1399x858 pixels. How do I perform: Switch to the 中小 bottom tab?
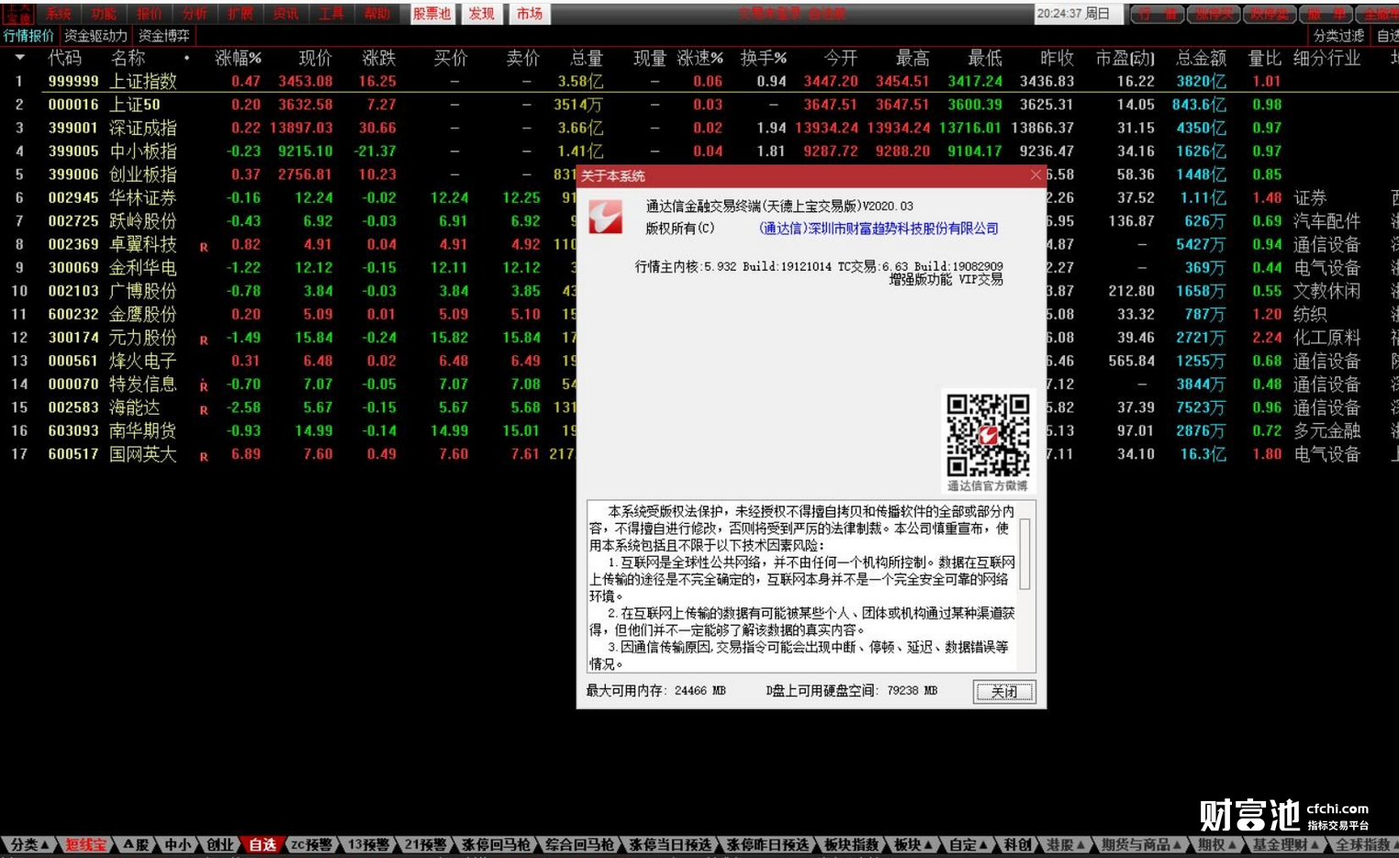pyautogui.click(x=177, y=845)
